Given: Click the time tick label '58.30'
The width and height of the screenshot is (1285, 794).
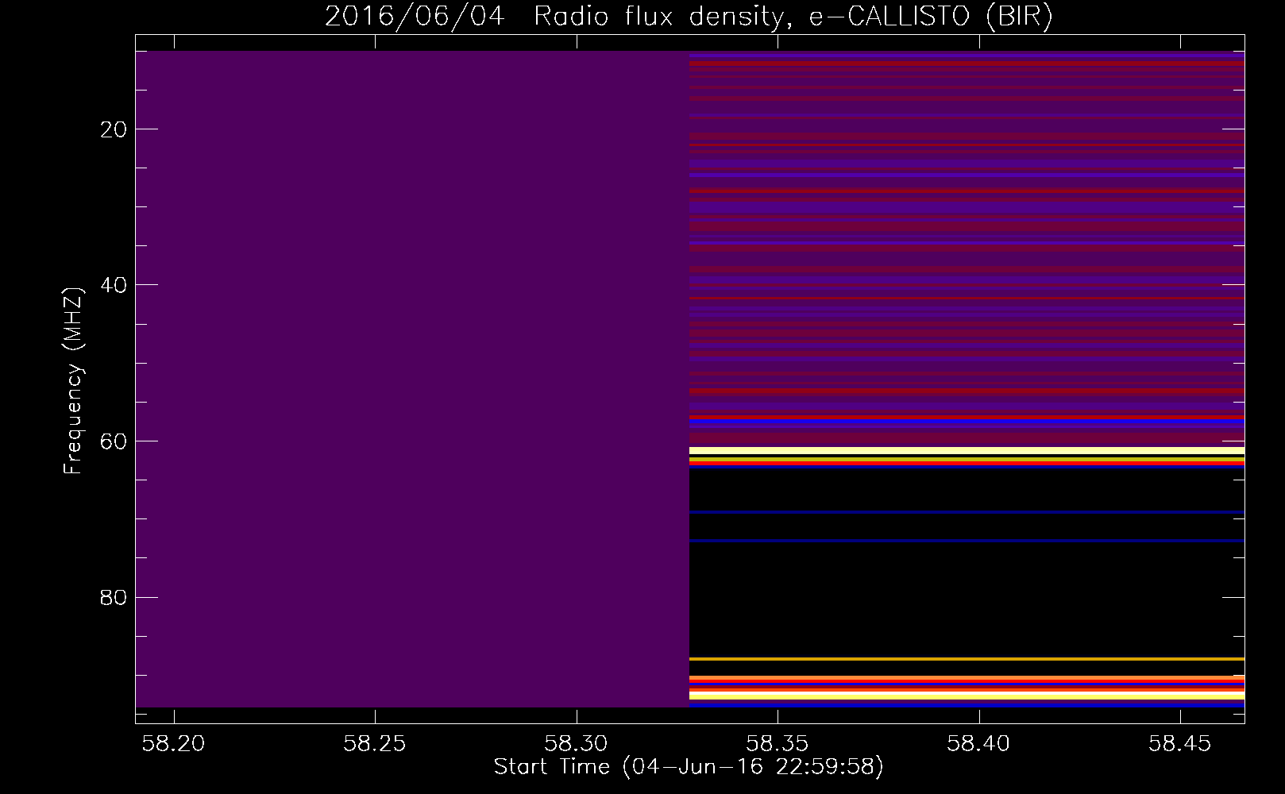Looking at the screenshot, I should click(577, 743).
